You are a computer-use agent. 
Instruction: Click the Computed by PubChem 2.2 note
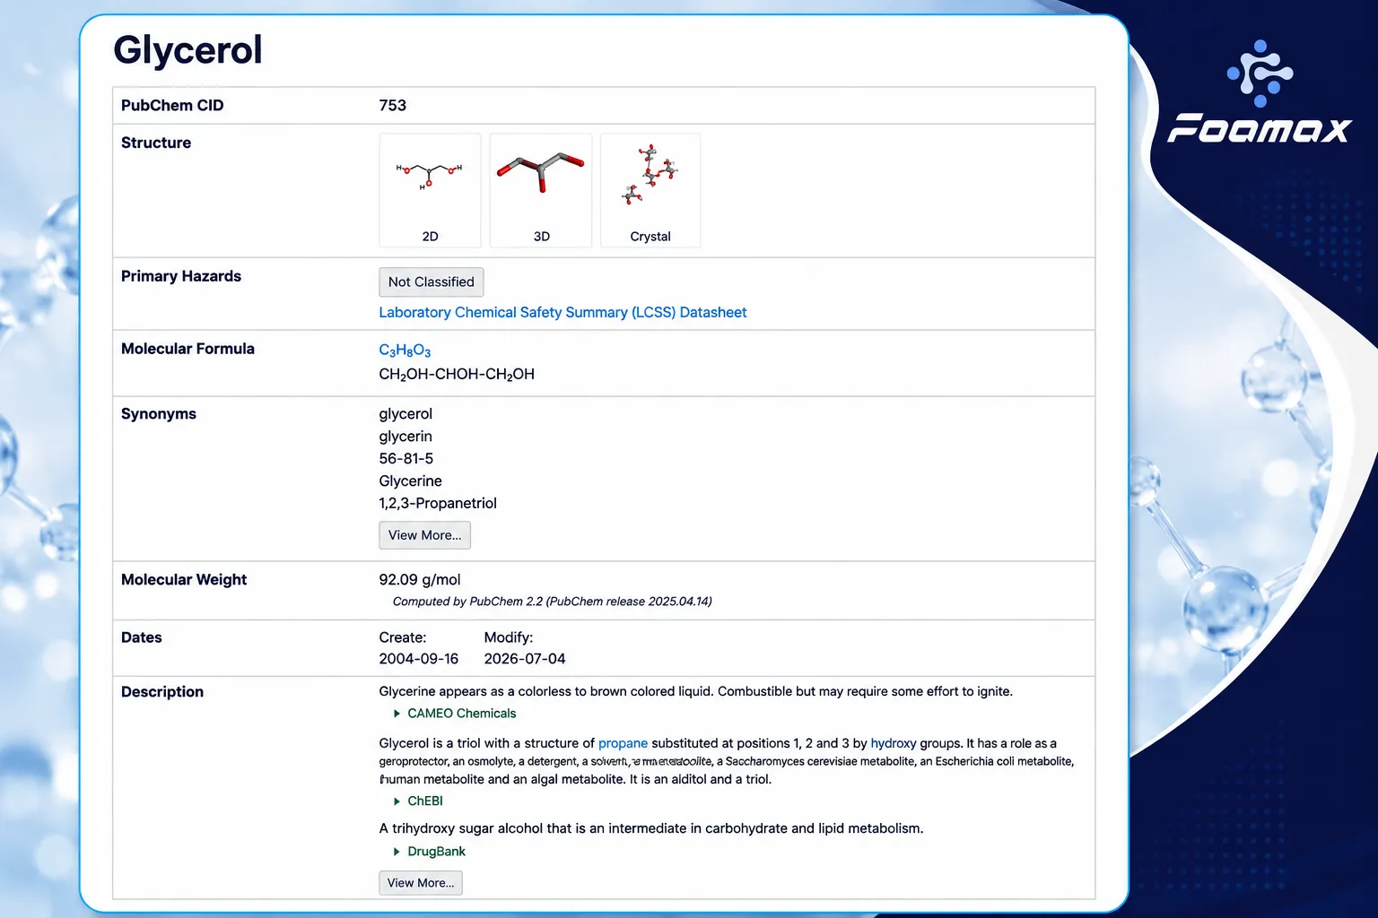pos(553,602)
